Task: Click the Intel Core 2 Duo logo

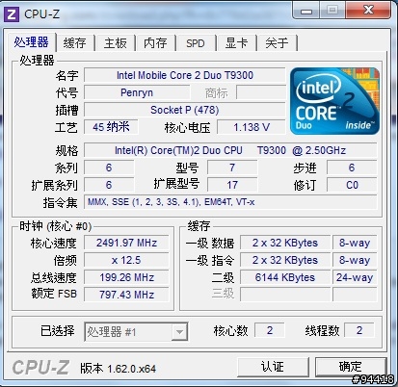Action: (334, 100)
